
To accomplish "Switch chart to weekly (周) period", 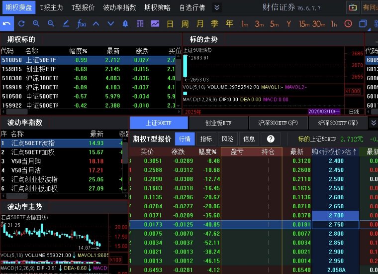I will click(x=185, y=24).
